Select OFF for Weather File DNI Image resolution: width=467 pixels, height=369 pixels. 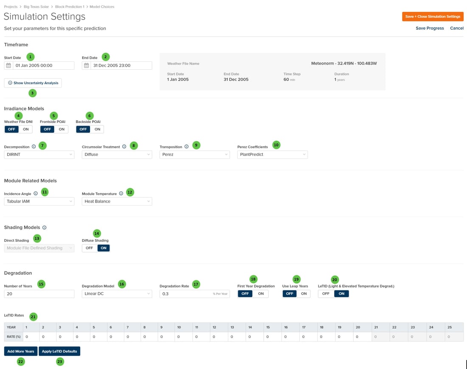(11, 129)
